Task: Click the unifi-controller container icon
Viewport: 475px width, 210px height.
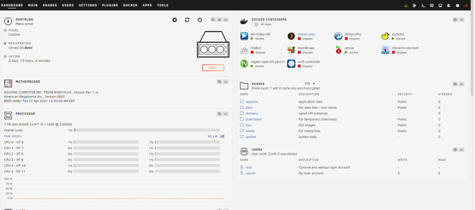Action: [x=291, y=64]
